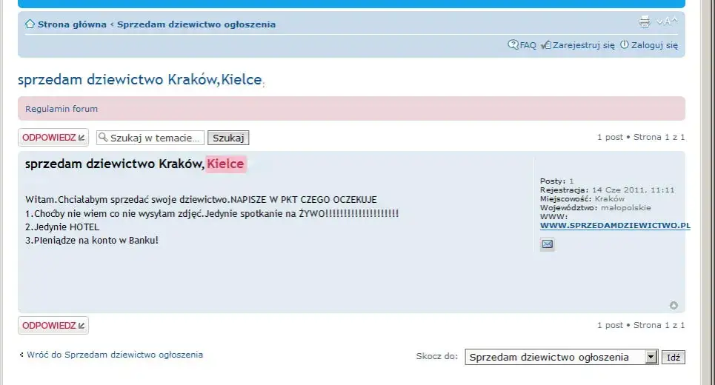Open the FAQ link
This screenshot has height=385, width=715.
(522, 44)
